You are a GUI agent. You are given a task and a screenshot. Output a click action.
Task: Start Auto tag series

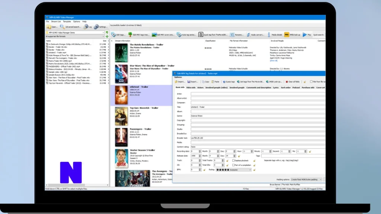[x=186, y=35]
